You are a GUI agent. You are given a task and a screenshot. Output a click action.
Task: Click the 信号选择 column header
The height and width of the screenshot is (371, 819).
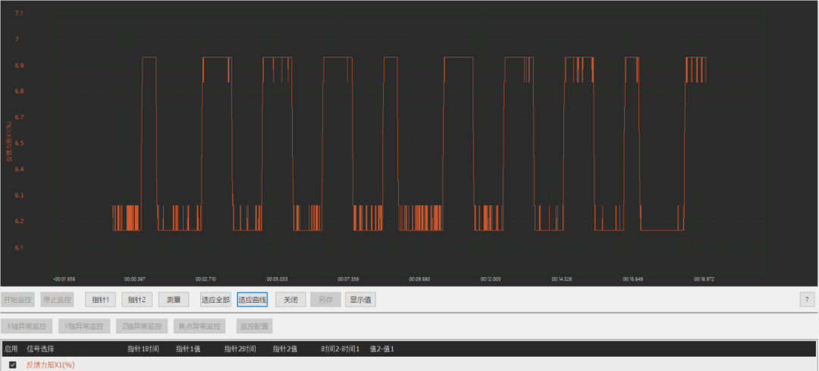click(x=40, y=349)
